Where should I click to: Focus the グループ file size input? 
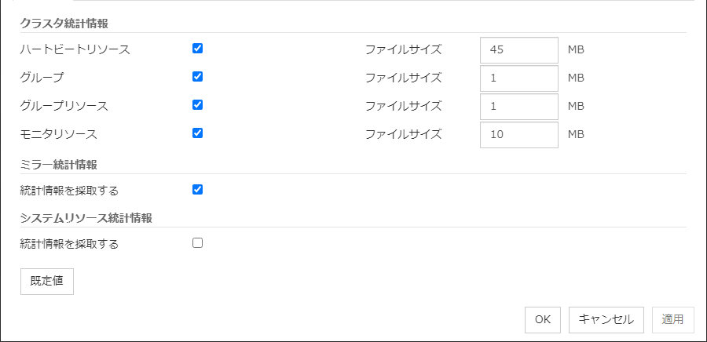pos(518,78)
